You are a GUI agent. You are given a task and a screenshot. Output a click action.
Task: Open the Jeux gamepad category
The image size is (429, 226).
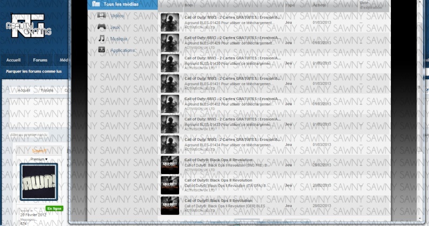pyautogui.click(x=109, y=27)
